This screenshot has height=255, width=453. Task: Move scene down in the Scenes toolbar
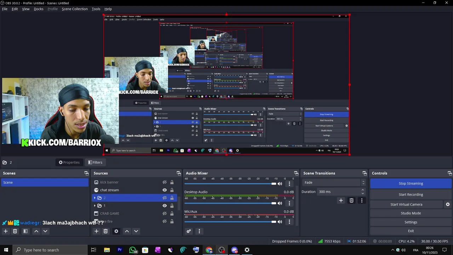tap(45, 231)
